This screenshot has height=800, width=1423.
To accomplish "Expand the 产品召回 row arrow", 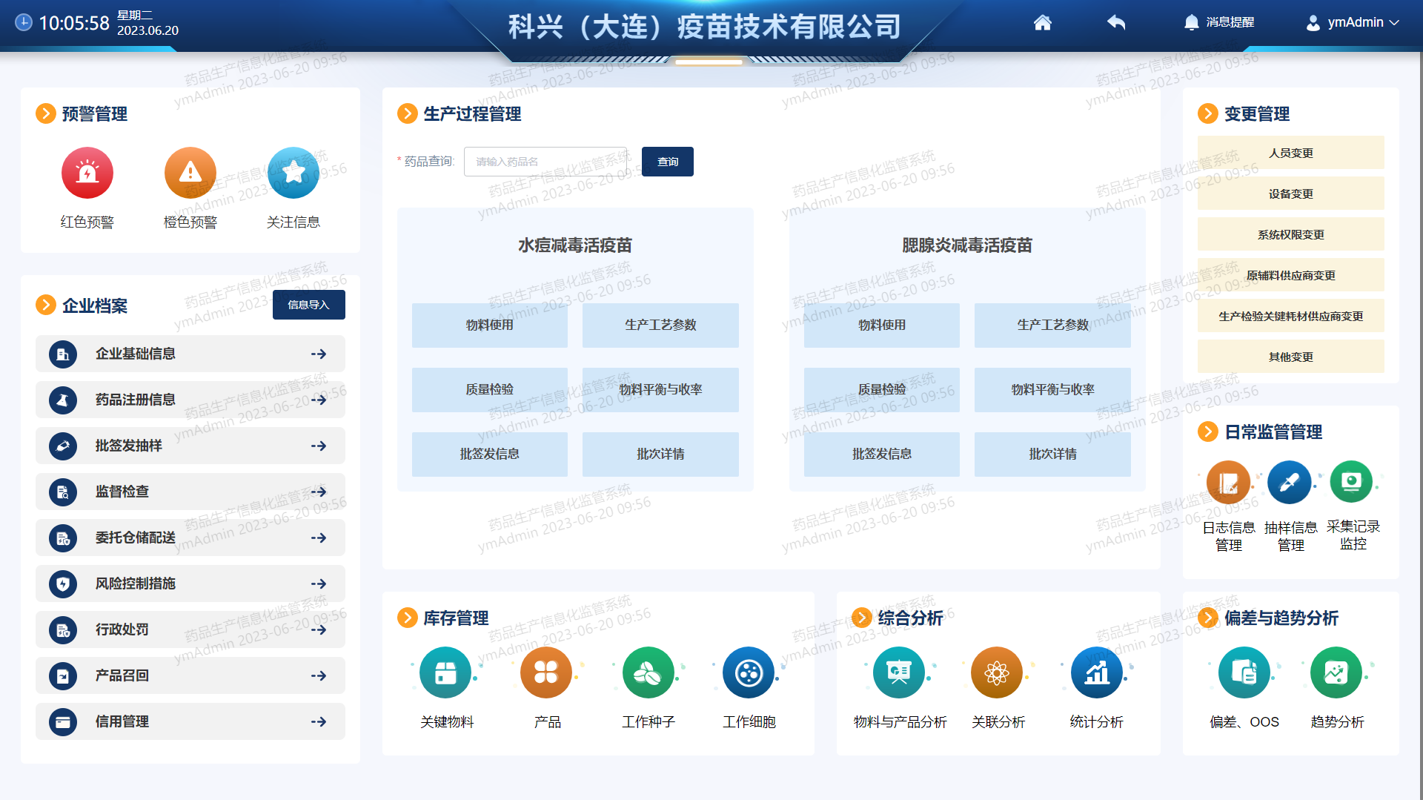I will (x=319, y=676).
